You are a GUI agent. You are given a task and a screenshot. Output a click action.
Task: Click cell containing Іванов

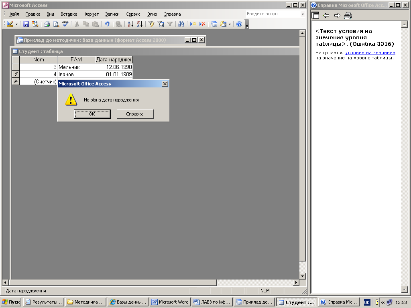[x=76, y=74]
